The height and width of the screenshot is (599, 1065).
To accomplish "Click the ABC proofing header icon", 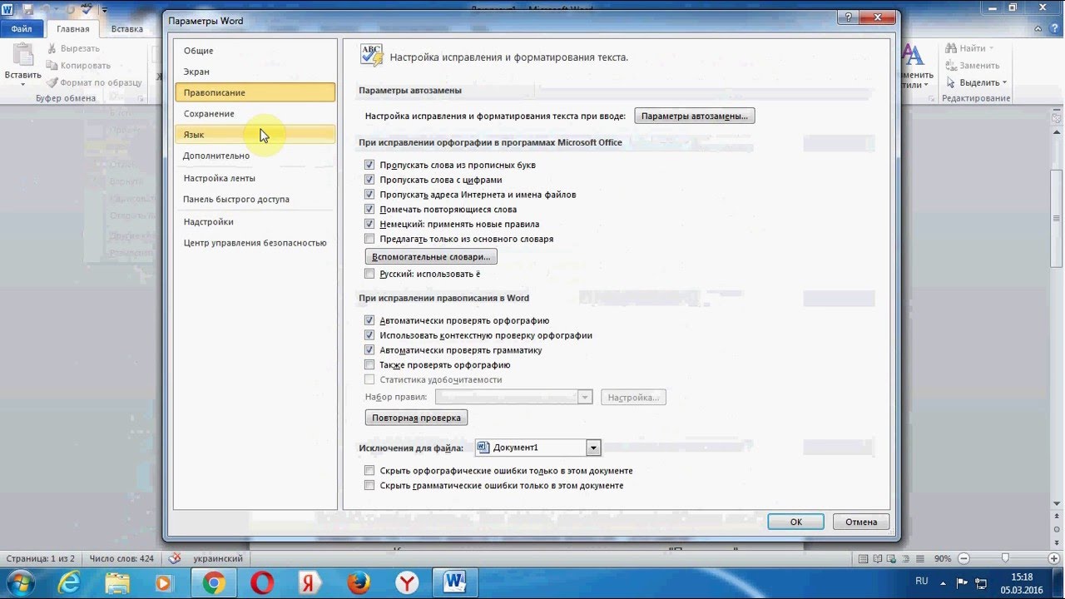I will tap(371, 55).
